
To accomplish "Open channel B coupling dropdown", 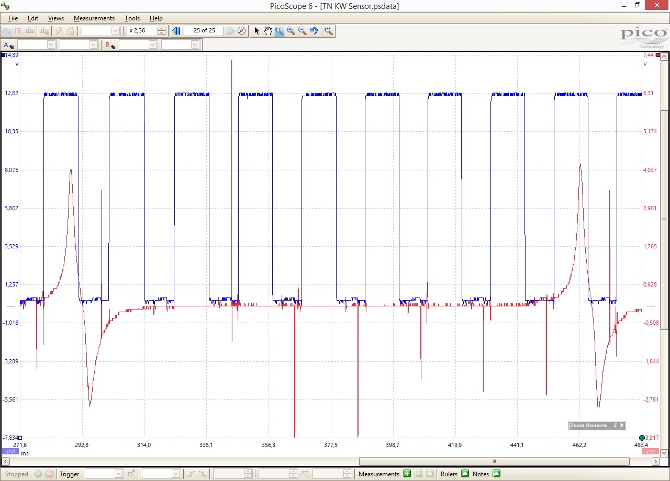I will pyautogui.click(x=181, y=45).
